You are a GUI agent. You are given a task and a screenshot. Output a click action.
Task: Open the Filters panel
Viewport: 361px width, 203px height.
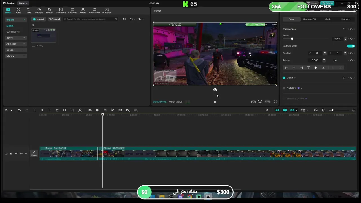(x=83, y=11)
